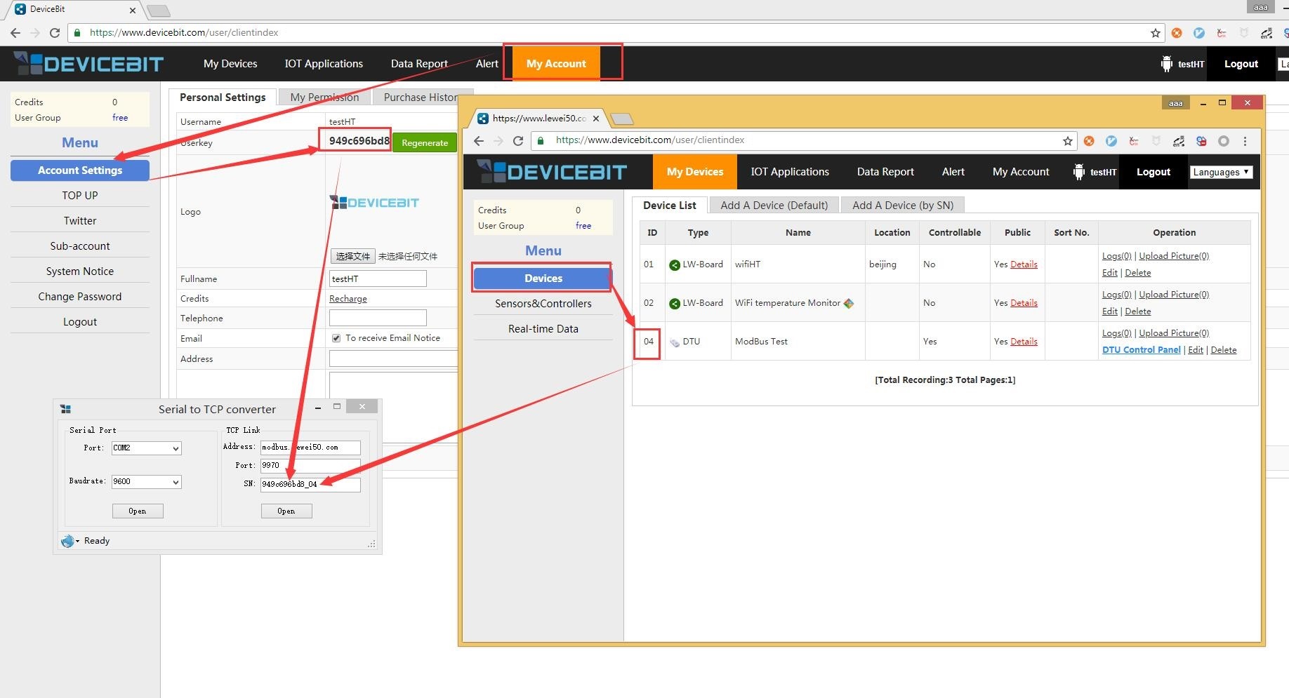The image size is (1289, 698).
Task: Click diamond icon next to WiFi temperature Monitor
Action: [849, 303]
